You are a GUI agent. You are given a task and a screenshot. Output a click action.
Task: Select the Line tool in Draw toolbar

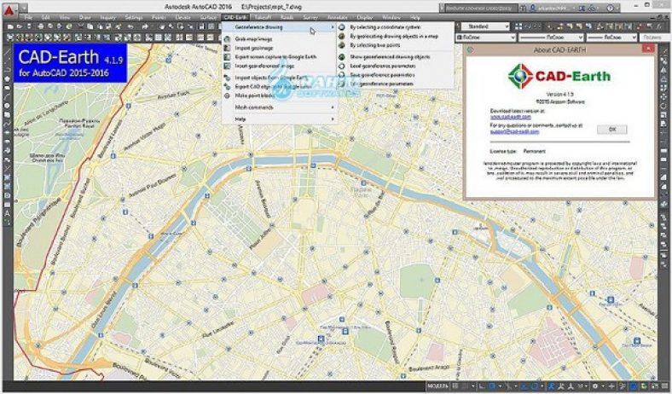(x=8, y=52)
